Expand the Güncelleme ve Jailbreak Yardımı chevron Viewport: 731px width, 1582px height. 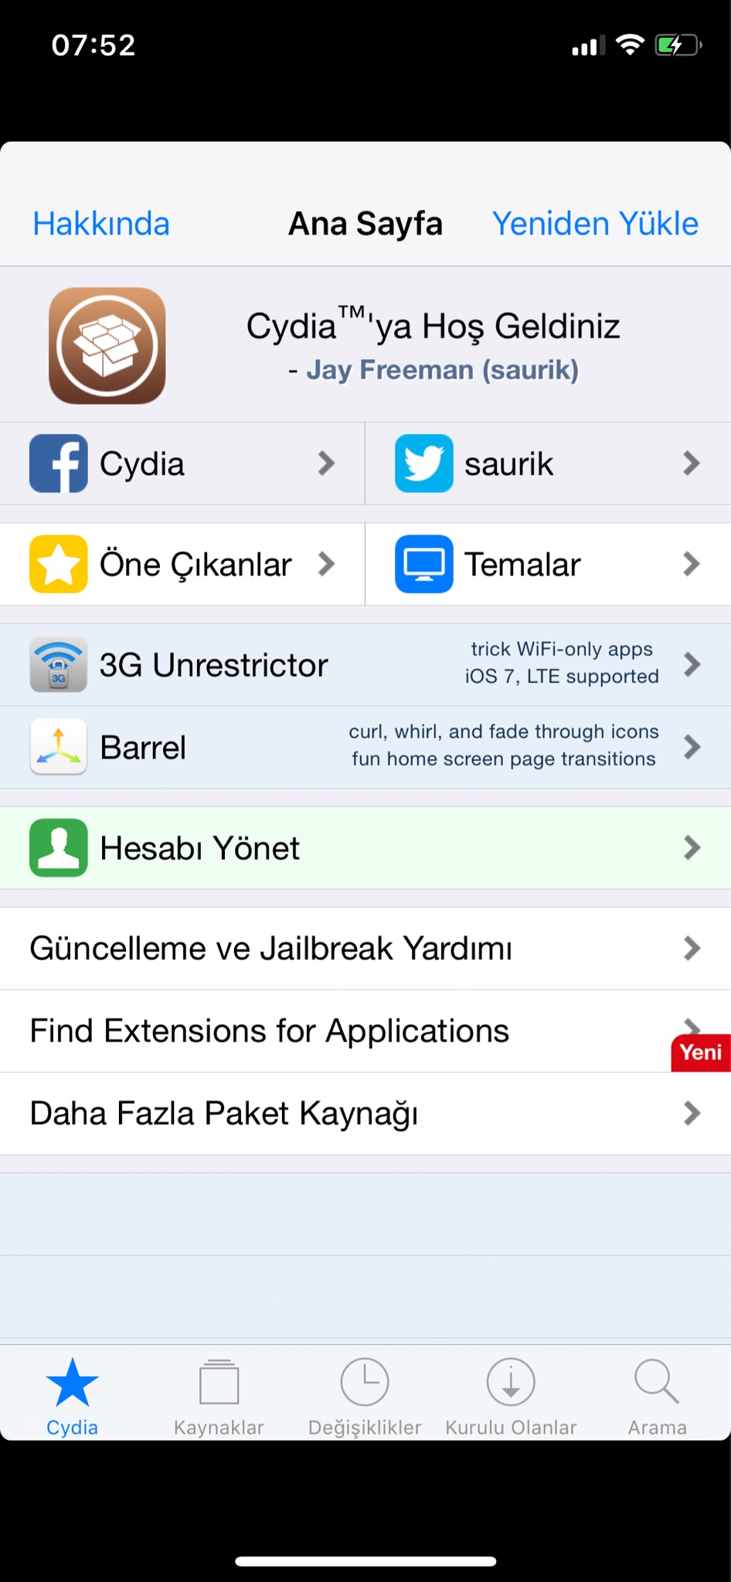(692, 948)
